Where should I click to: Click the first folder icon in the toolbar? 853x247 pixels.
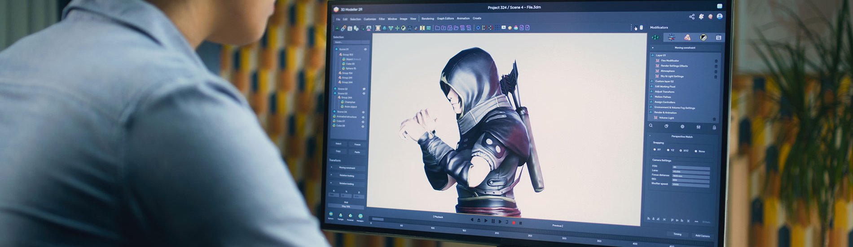(437, 28)
